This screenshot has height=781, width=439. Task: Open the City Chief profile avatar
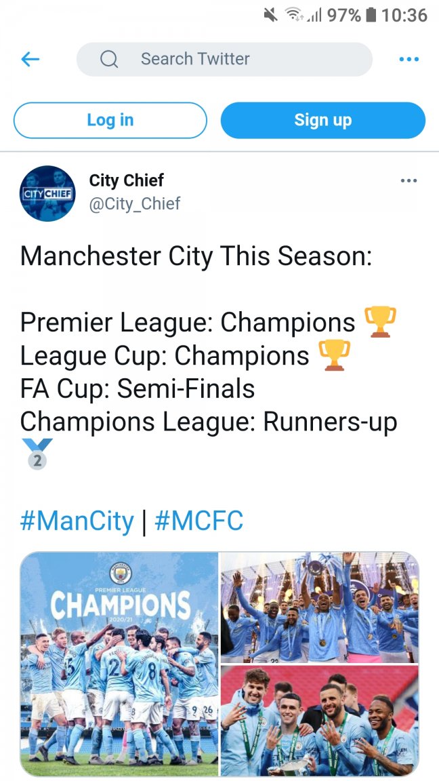click(x=47, y=193)
